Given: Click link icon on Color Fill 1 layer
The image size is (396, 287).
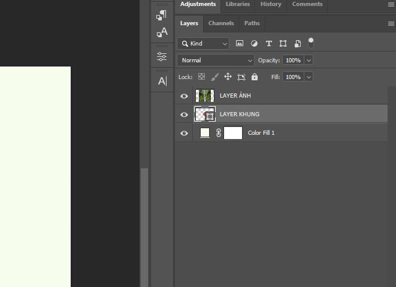Looking at the screenshot, I should 219,132.
